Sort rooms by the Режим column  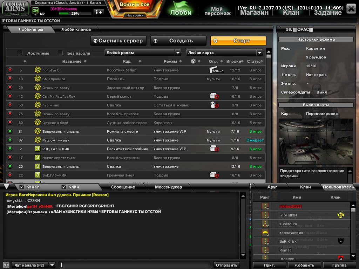(172, 61)
